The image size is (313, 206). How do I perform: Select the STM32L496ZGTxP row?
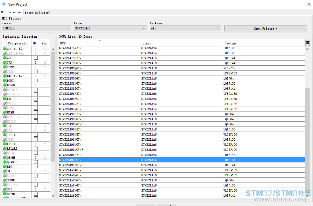point(182,165)
